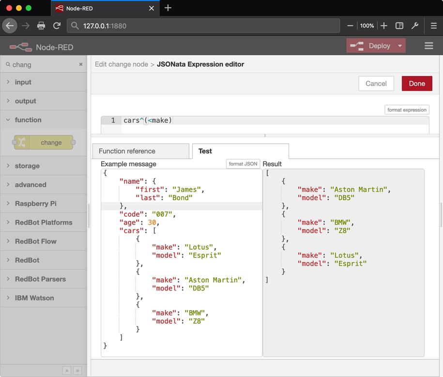Open a new browser tab
This screenshot has width=443, height=377.
168,8
